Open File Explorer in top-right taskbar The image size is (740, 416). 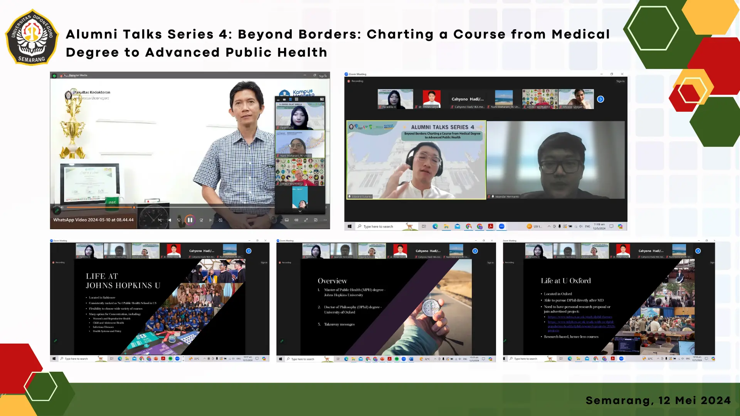pos(446,226)
